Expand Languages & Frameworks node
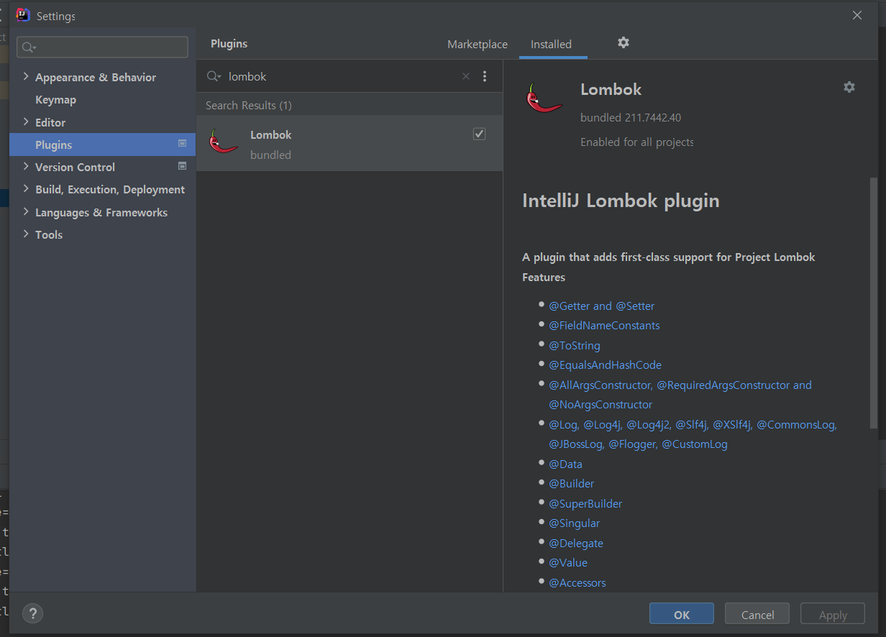The image size is (886, 637). coord(27,212)
